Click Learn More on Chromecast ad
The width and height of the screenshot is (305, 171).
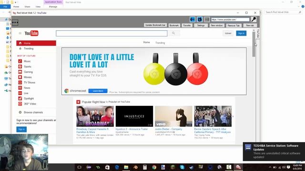click(x=98, y=91)
